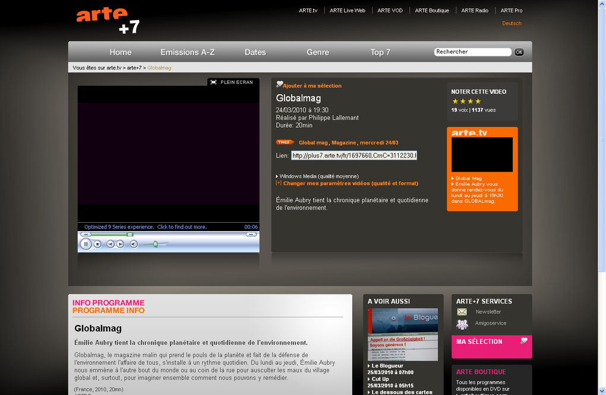Stop the video playback
Image resolution: width=606 pixels, height=395 pixels.
click(x=98, y=244)
